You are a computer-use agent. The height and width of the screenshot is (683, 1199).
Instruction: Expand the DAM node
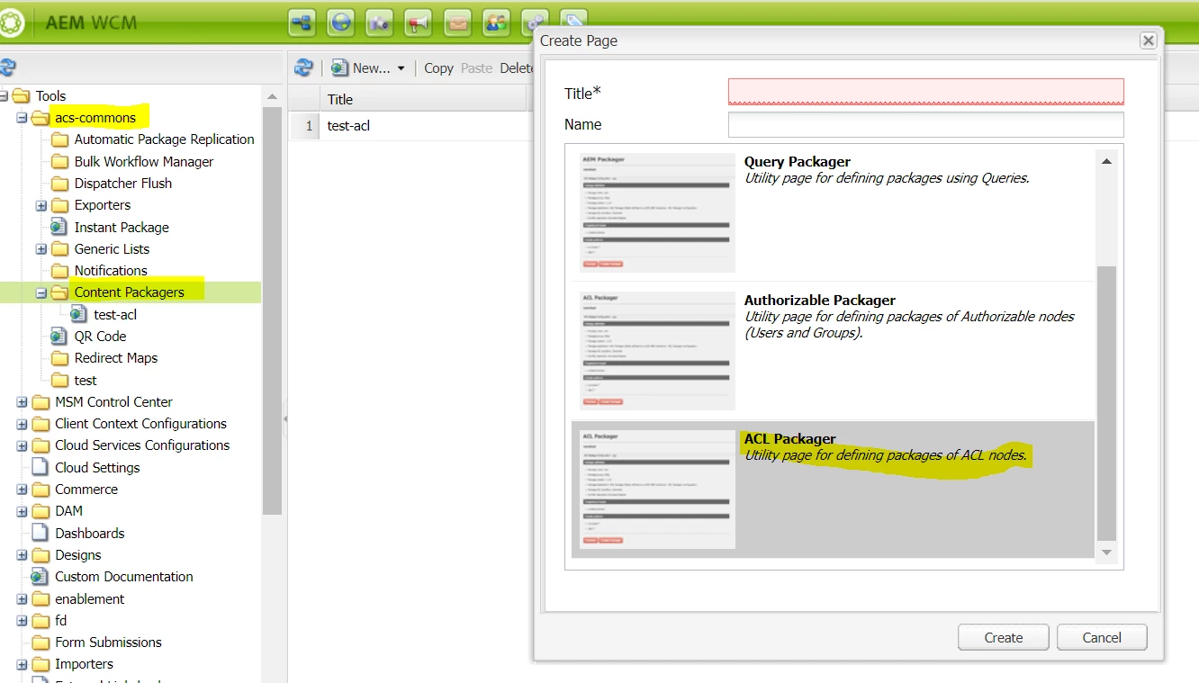(22, 511)
